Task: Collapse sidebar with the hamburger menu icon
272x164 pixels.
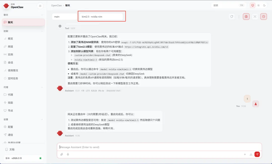Action: point(40,6)
